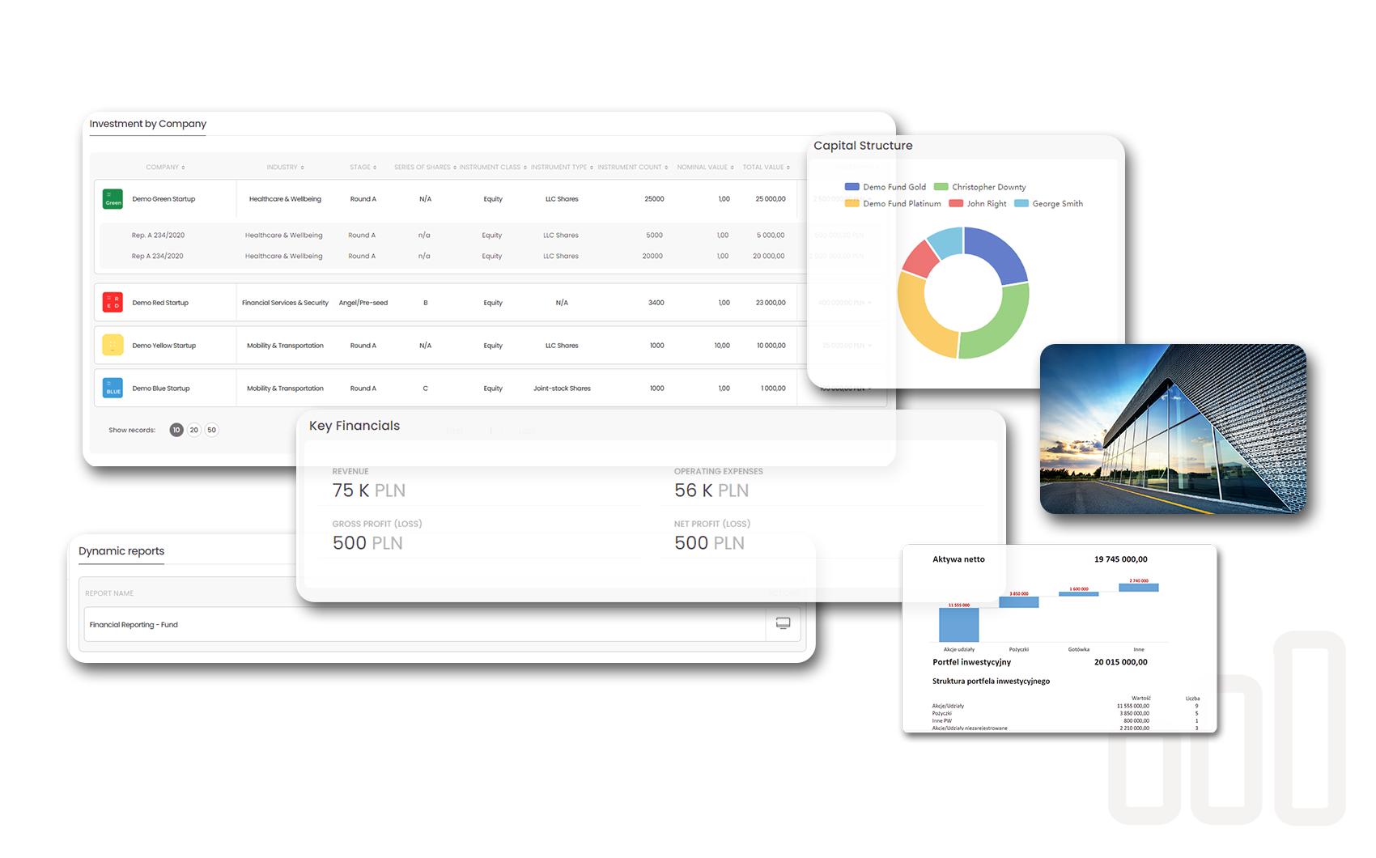This screenshot has height=858, width=1376.
Task: Toggle the Demo Fund Gold legend swatch
Action: tap(852, 187)
